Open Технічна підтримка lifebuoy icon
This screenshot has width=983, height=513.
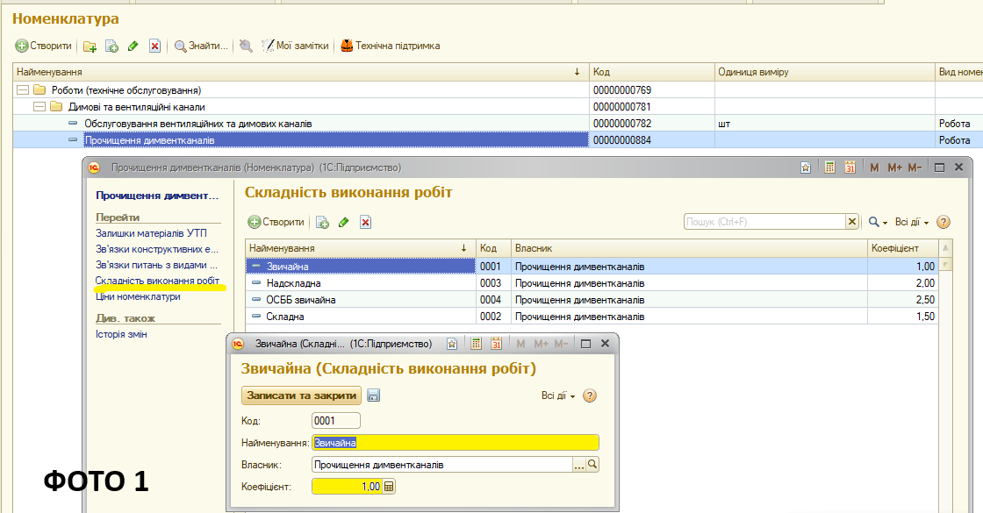[347, 46]
